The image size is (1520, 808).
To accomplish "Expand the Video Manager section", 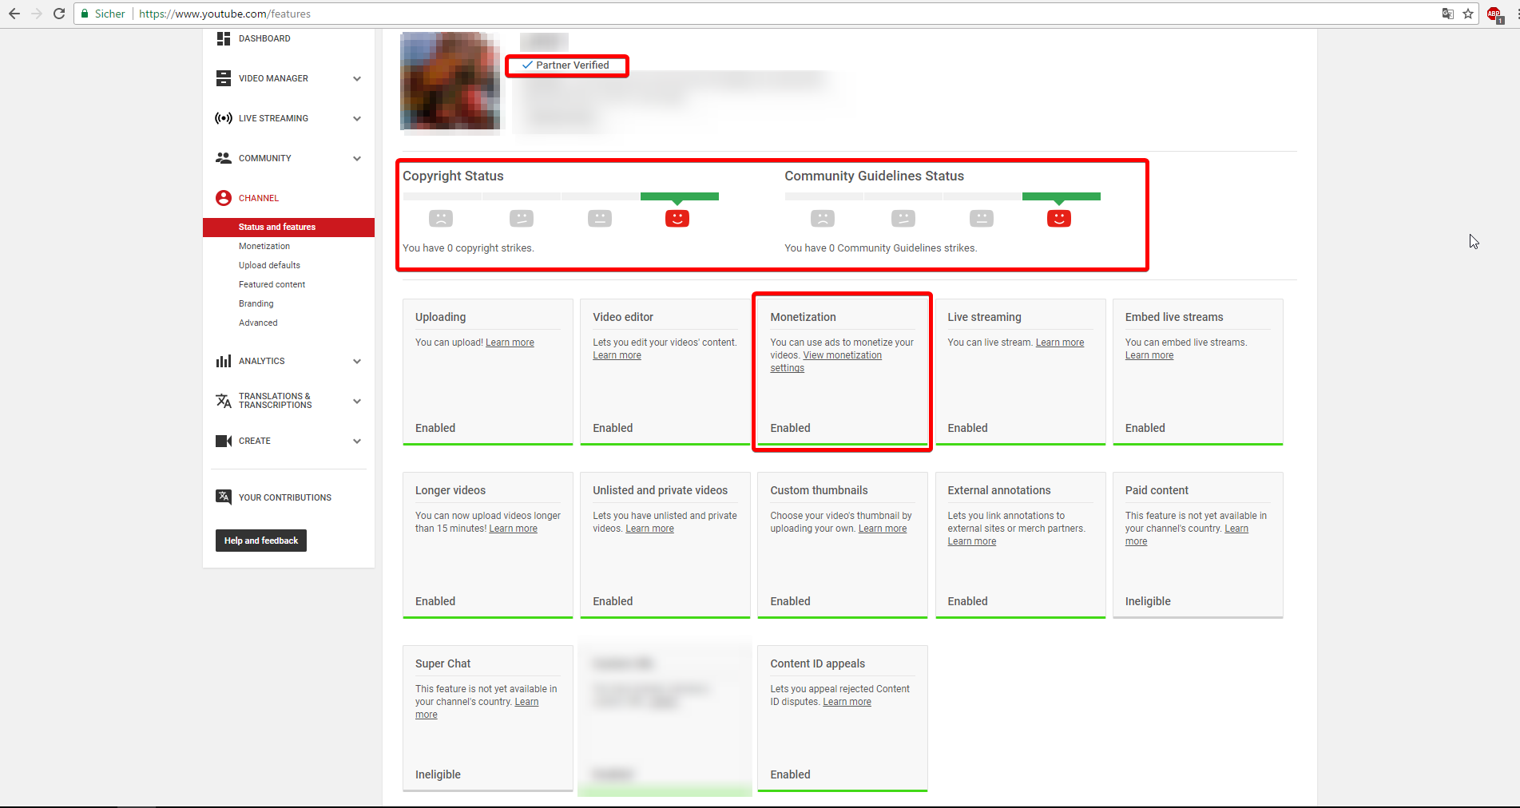I will pos(357,78).
